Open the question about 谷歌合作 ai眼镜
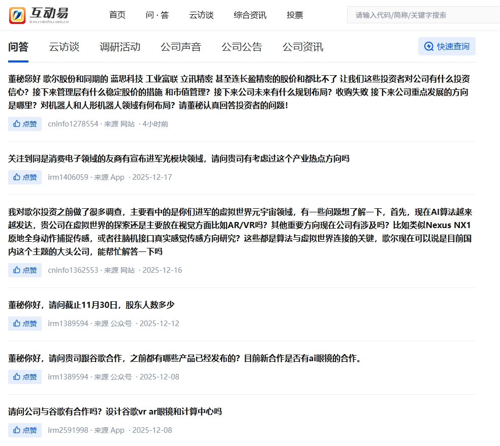 click(186, 358)
